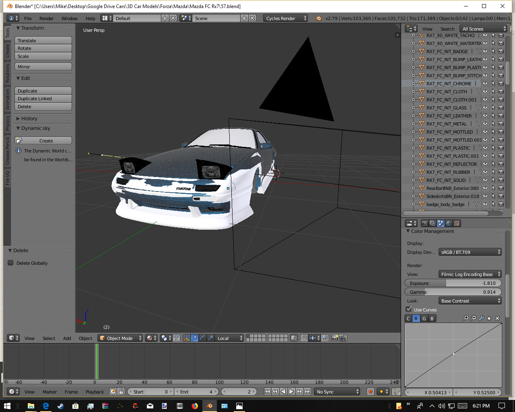Open curve tools wrench icon
The width and height of the screenshot is (515, 412).
(481, 318)
